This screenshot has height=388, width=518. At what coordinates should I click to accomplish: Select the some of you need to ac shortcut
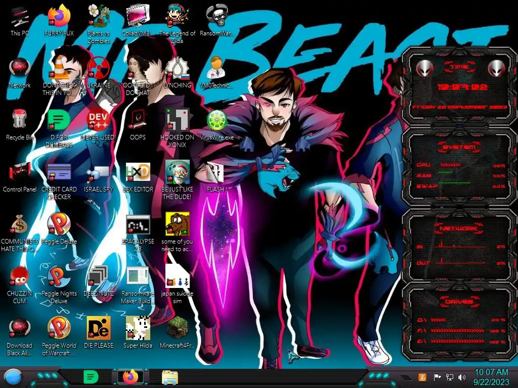point(177,232)
